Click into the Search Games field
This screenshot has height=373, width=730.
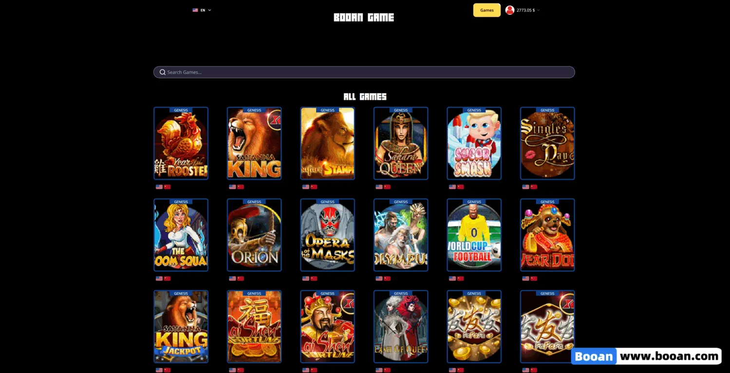pos(364,72)
